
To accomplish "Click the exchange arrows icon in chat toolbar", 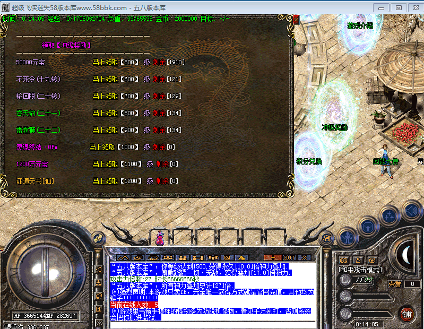I will pyautogui.click(x=138, y=258).
